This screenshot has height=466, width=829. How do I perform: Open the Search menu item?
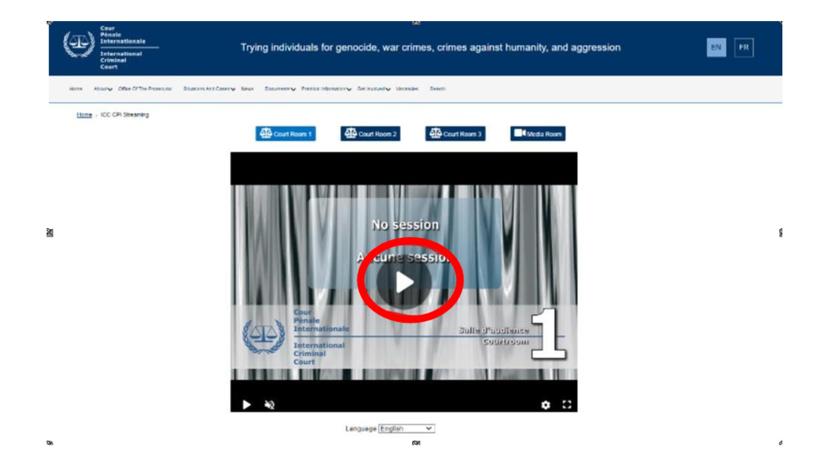tap(437, 89)
